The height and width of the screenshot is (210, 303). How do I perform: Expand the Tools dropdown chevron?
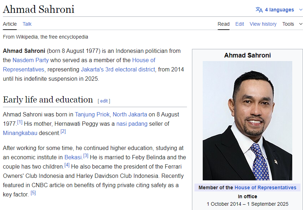[301, 24]
